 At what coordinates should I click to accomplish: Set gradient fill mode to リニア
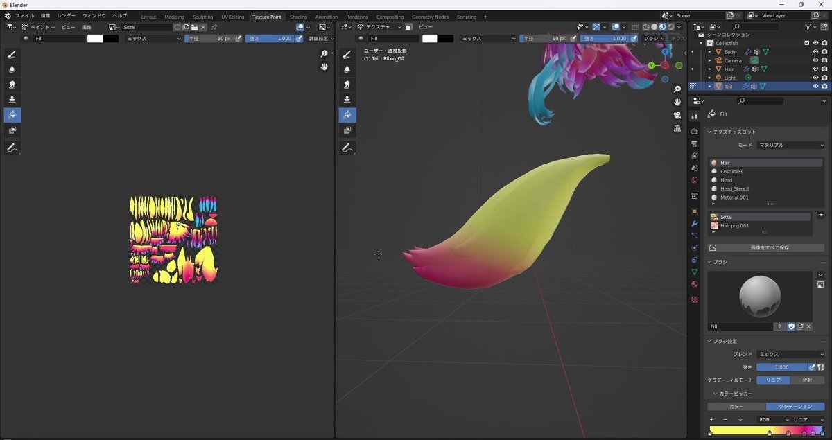pos(773,380)
